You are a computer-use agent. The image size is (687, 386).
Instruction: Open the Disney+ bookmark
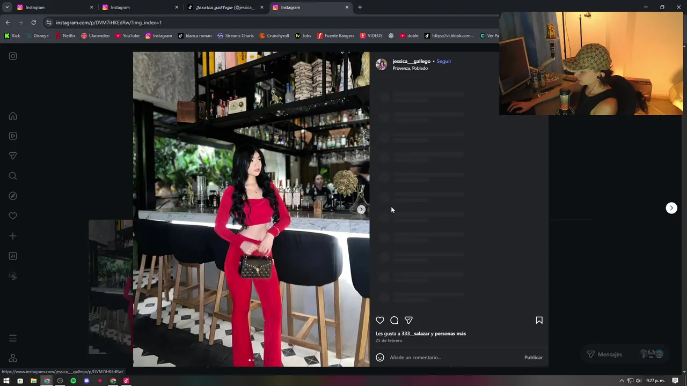coord(37,36)
